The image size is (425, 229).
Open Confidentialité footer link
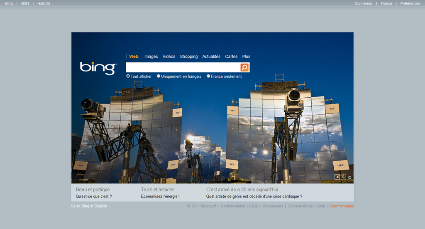pos(233,206)
